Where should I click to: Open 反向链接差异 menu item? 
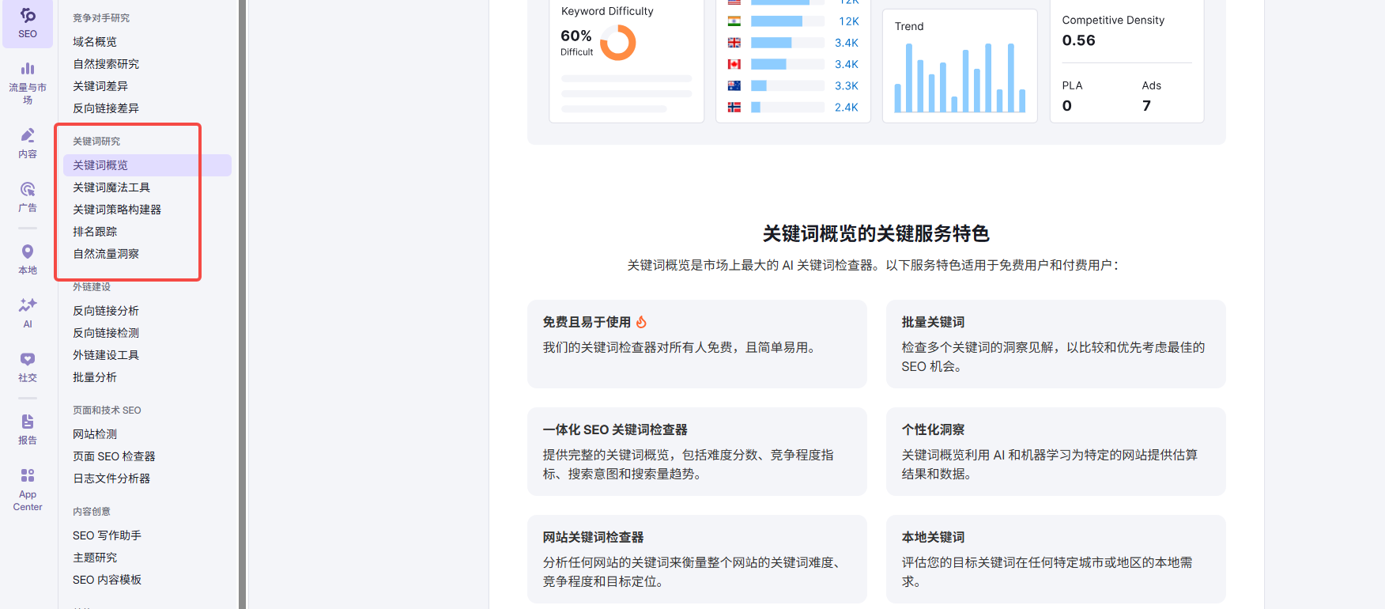click(106, 108)
